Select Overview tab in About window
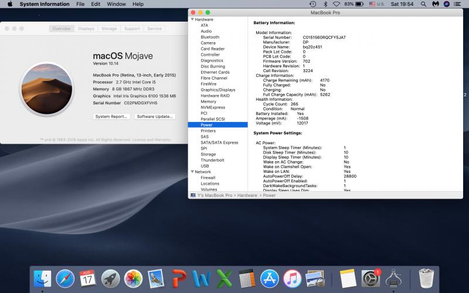The image size is (469, 293). (x=62, y=29)
